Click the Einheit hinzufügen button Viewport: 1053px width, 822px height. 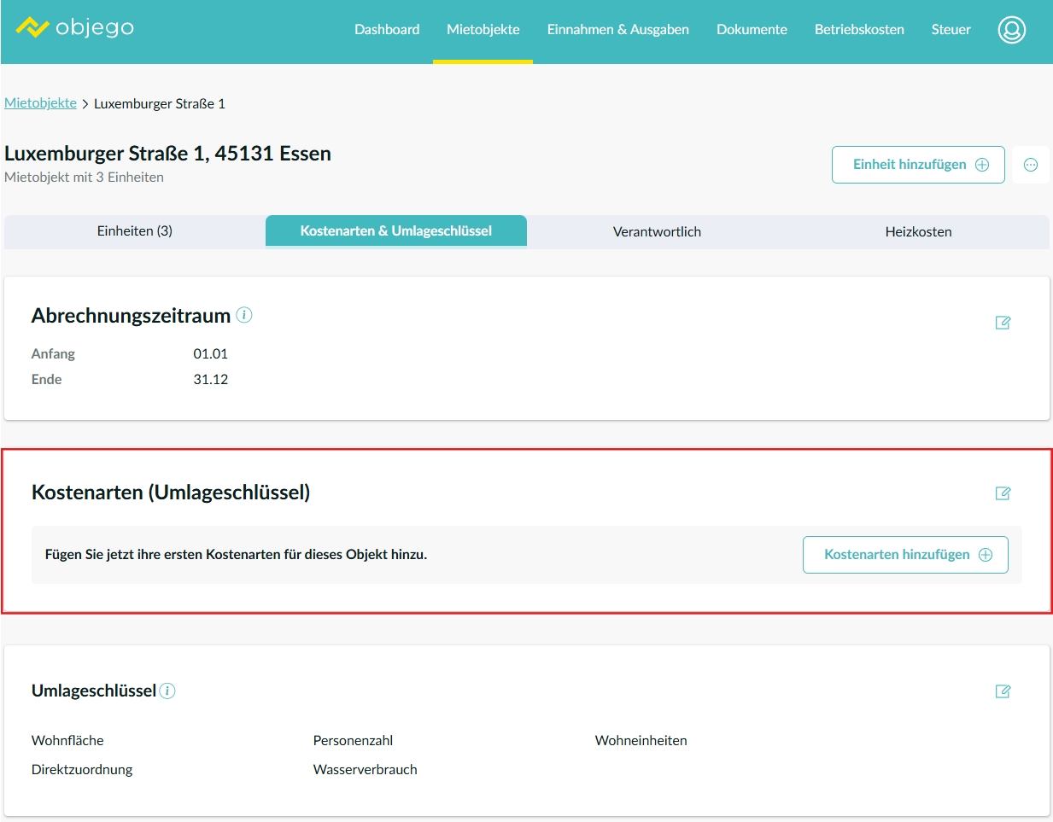[918, 165]
